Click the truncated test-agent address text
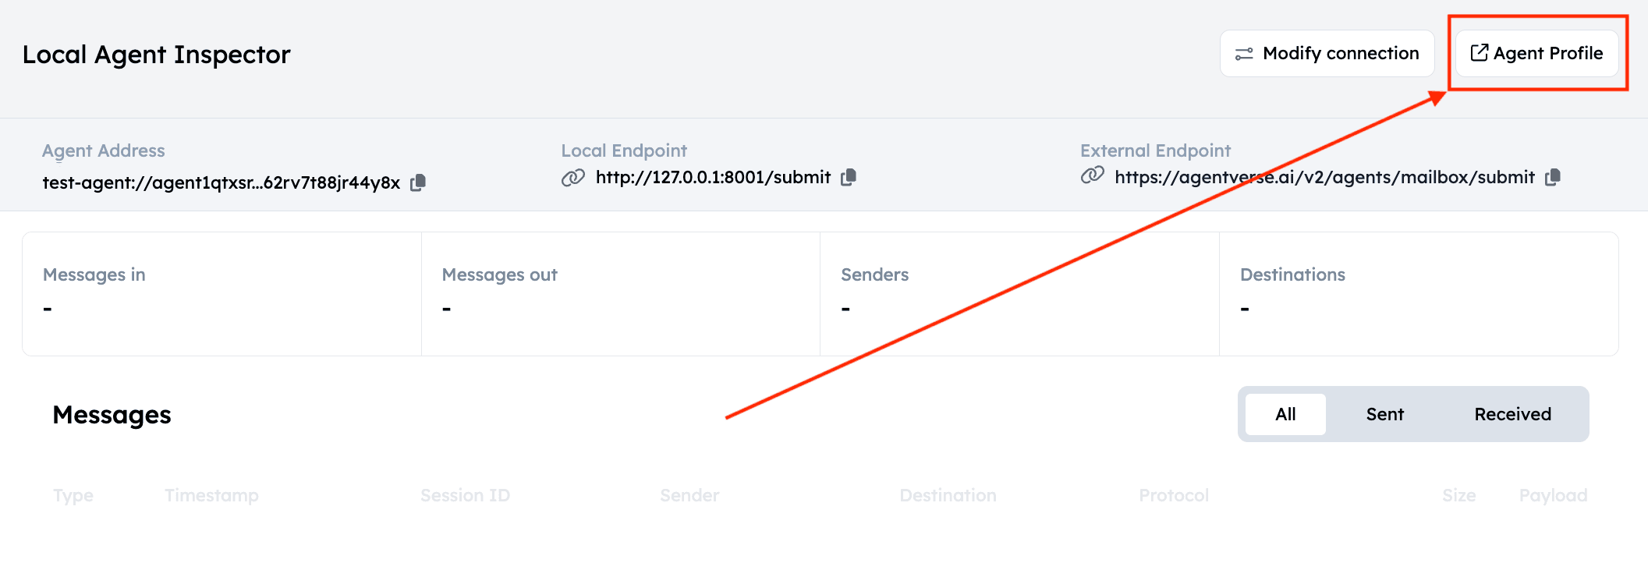The width and height of the screenshot is (1648, 570). pyautogui.click(x=221, y=182)
